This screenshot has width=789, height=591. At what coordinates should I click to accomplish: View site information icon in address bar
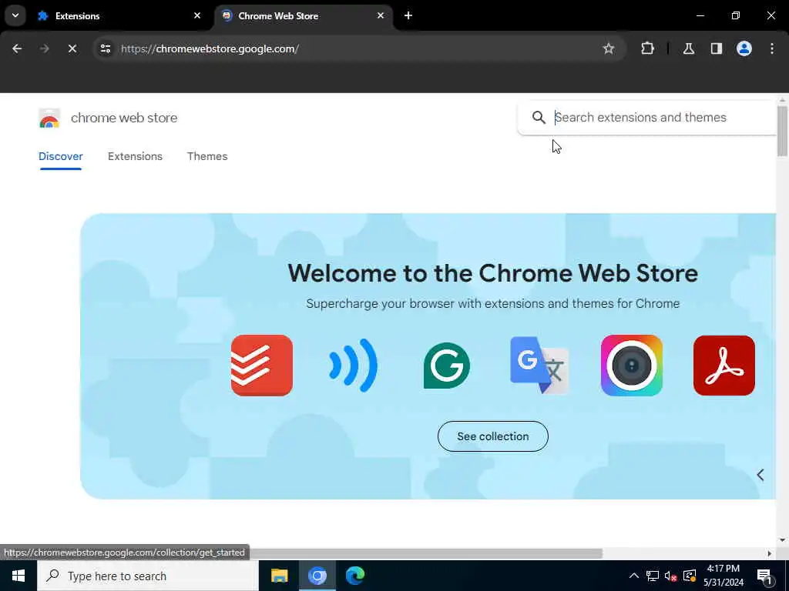105,48
